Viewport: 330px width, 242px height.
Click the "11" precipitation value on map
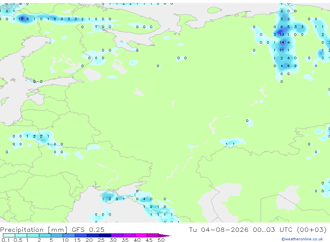(x=282, y=50)
